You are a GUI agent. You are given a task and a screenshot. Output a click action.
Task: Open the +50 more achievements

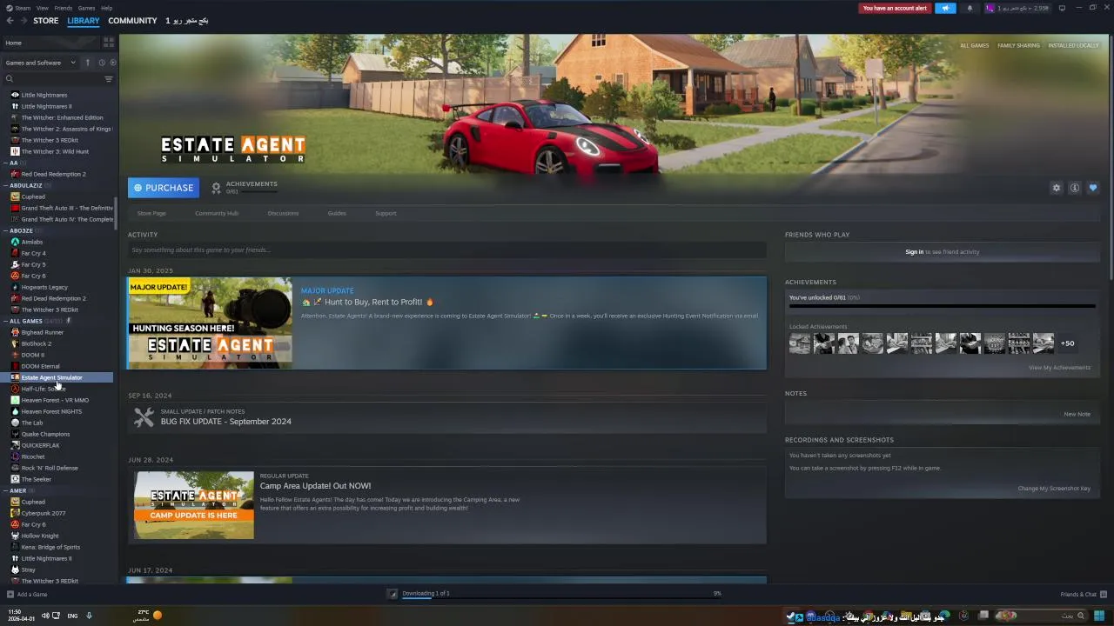pos(1067,343)
